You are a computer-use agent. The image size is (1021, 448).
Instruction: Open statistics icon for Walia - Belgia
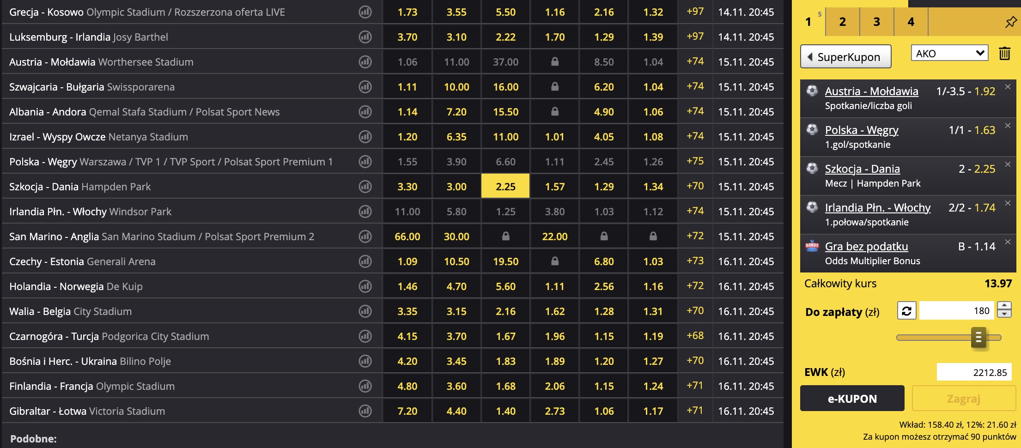(x=365, y=311)
